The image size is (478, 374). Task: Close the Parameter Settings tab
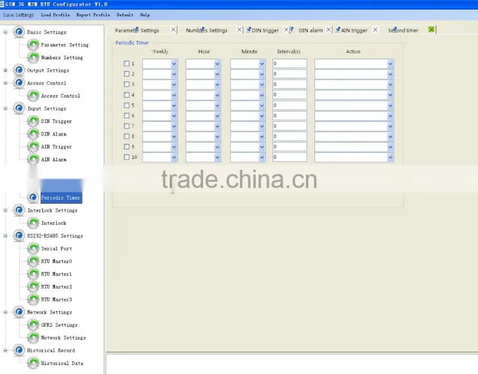173,29
